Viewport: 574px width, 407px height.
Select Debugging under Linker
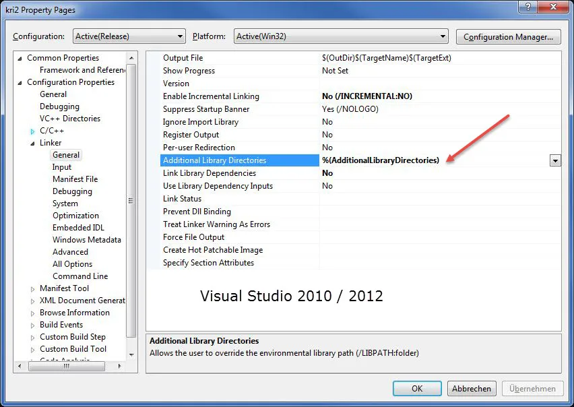pyautogui.click(x=72, y=191)
